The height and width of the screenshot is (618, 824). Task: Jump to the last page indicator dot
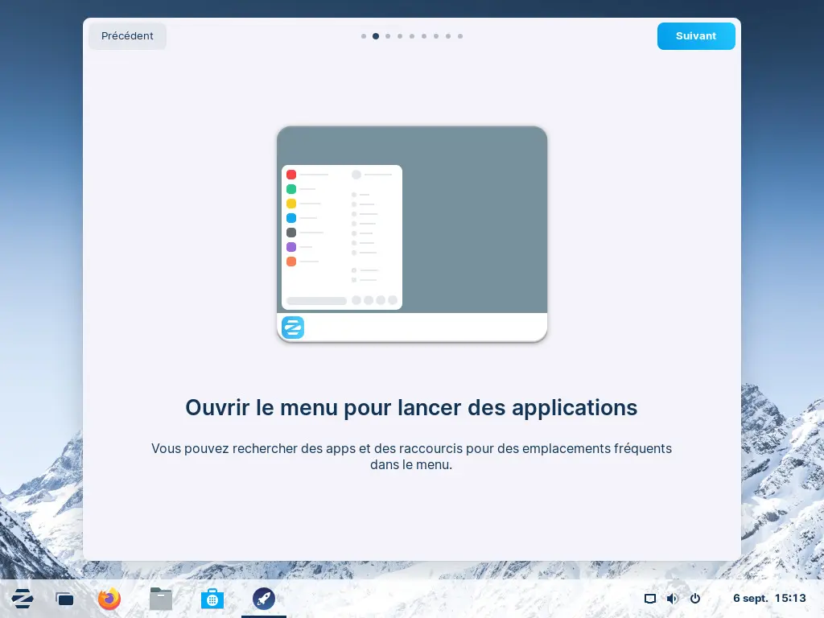click(460, 36)
